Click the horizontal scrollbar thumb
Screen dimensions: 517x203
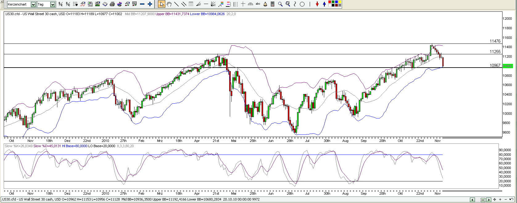pos(483,200)
